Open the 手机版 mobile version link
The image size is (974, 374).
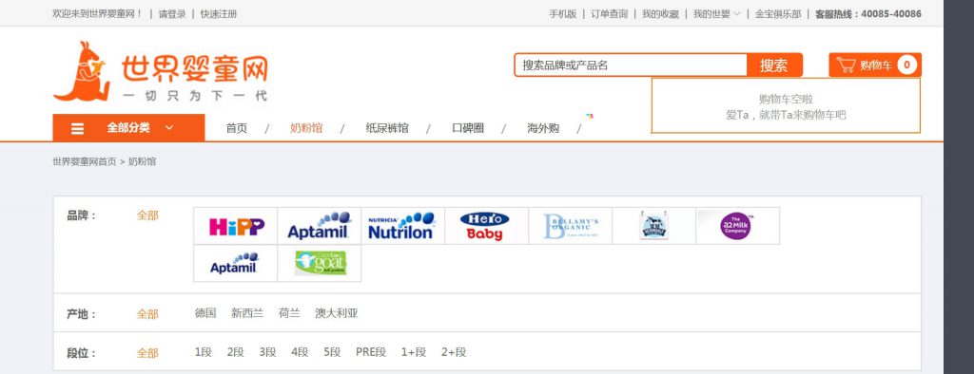click(x=563, y=13)
